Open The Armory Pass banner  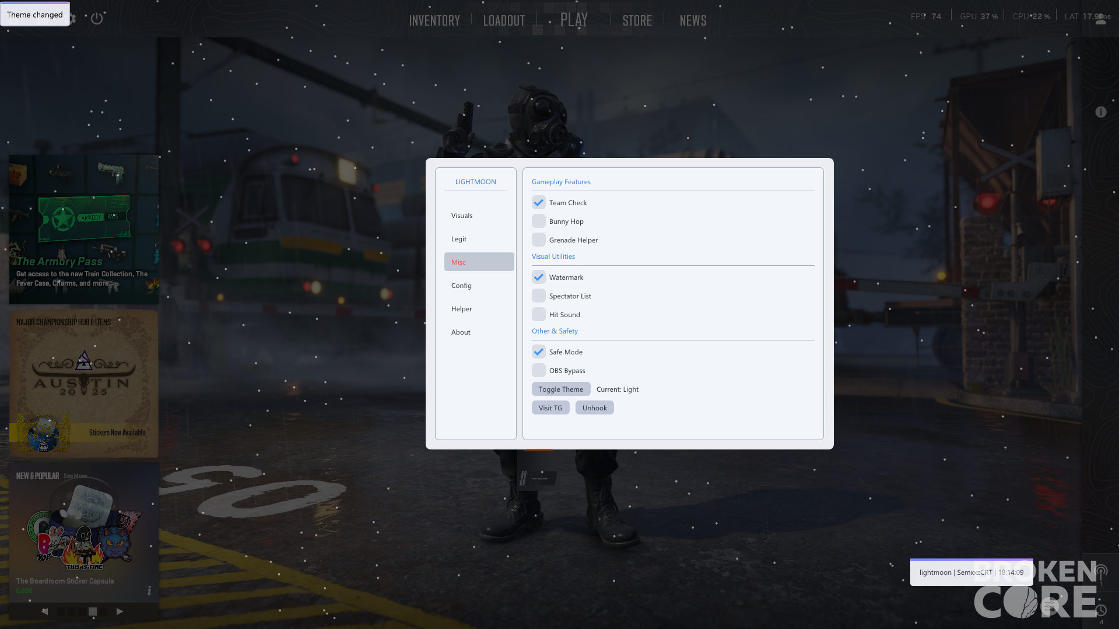84,230
